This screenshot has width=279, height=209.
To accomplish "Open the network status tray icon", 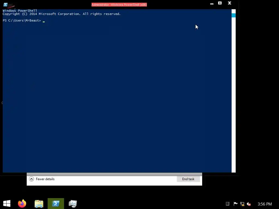I will [242, 204].
